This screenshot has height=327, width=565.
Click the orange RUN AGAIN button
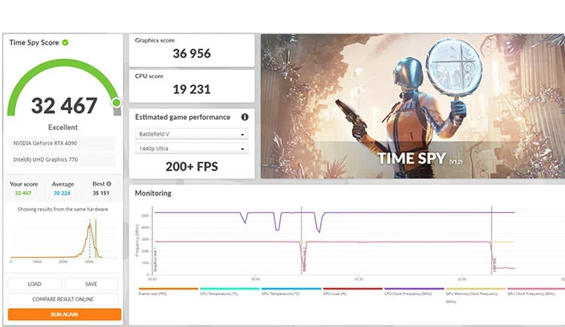(64, 314)
